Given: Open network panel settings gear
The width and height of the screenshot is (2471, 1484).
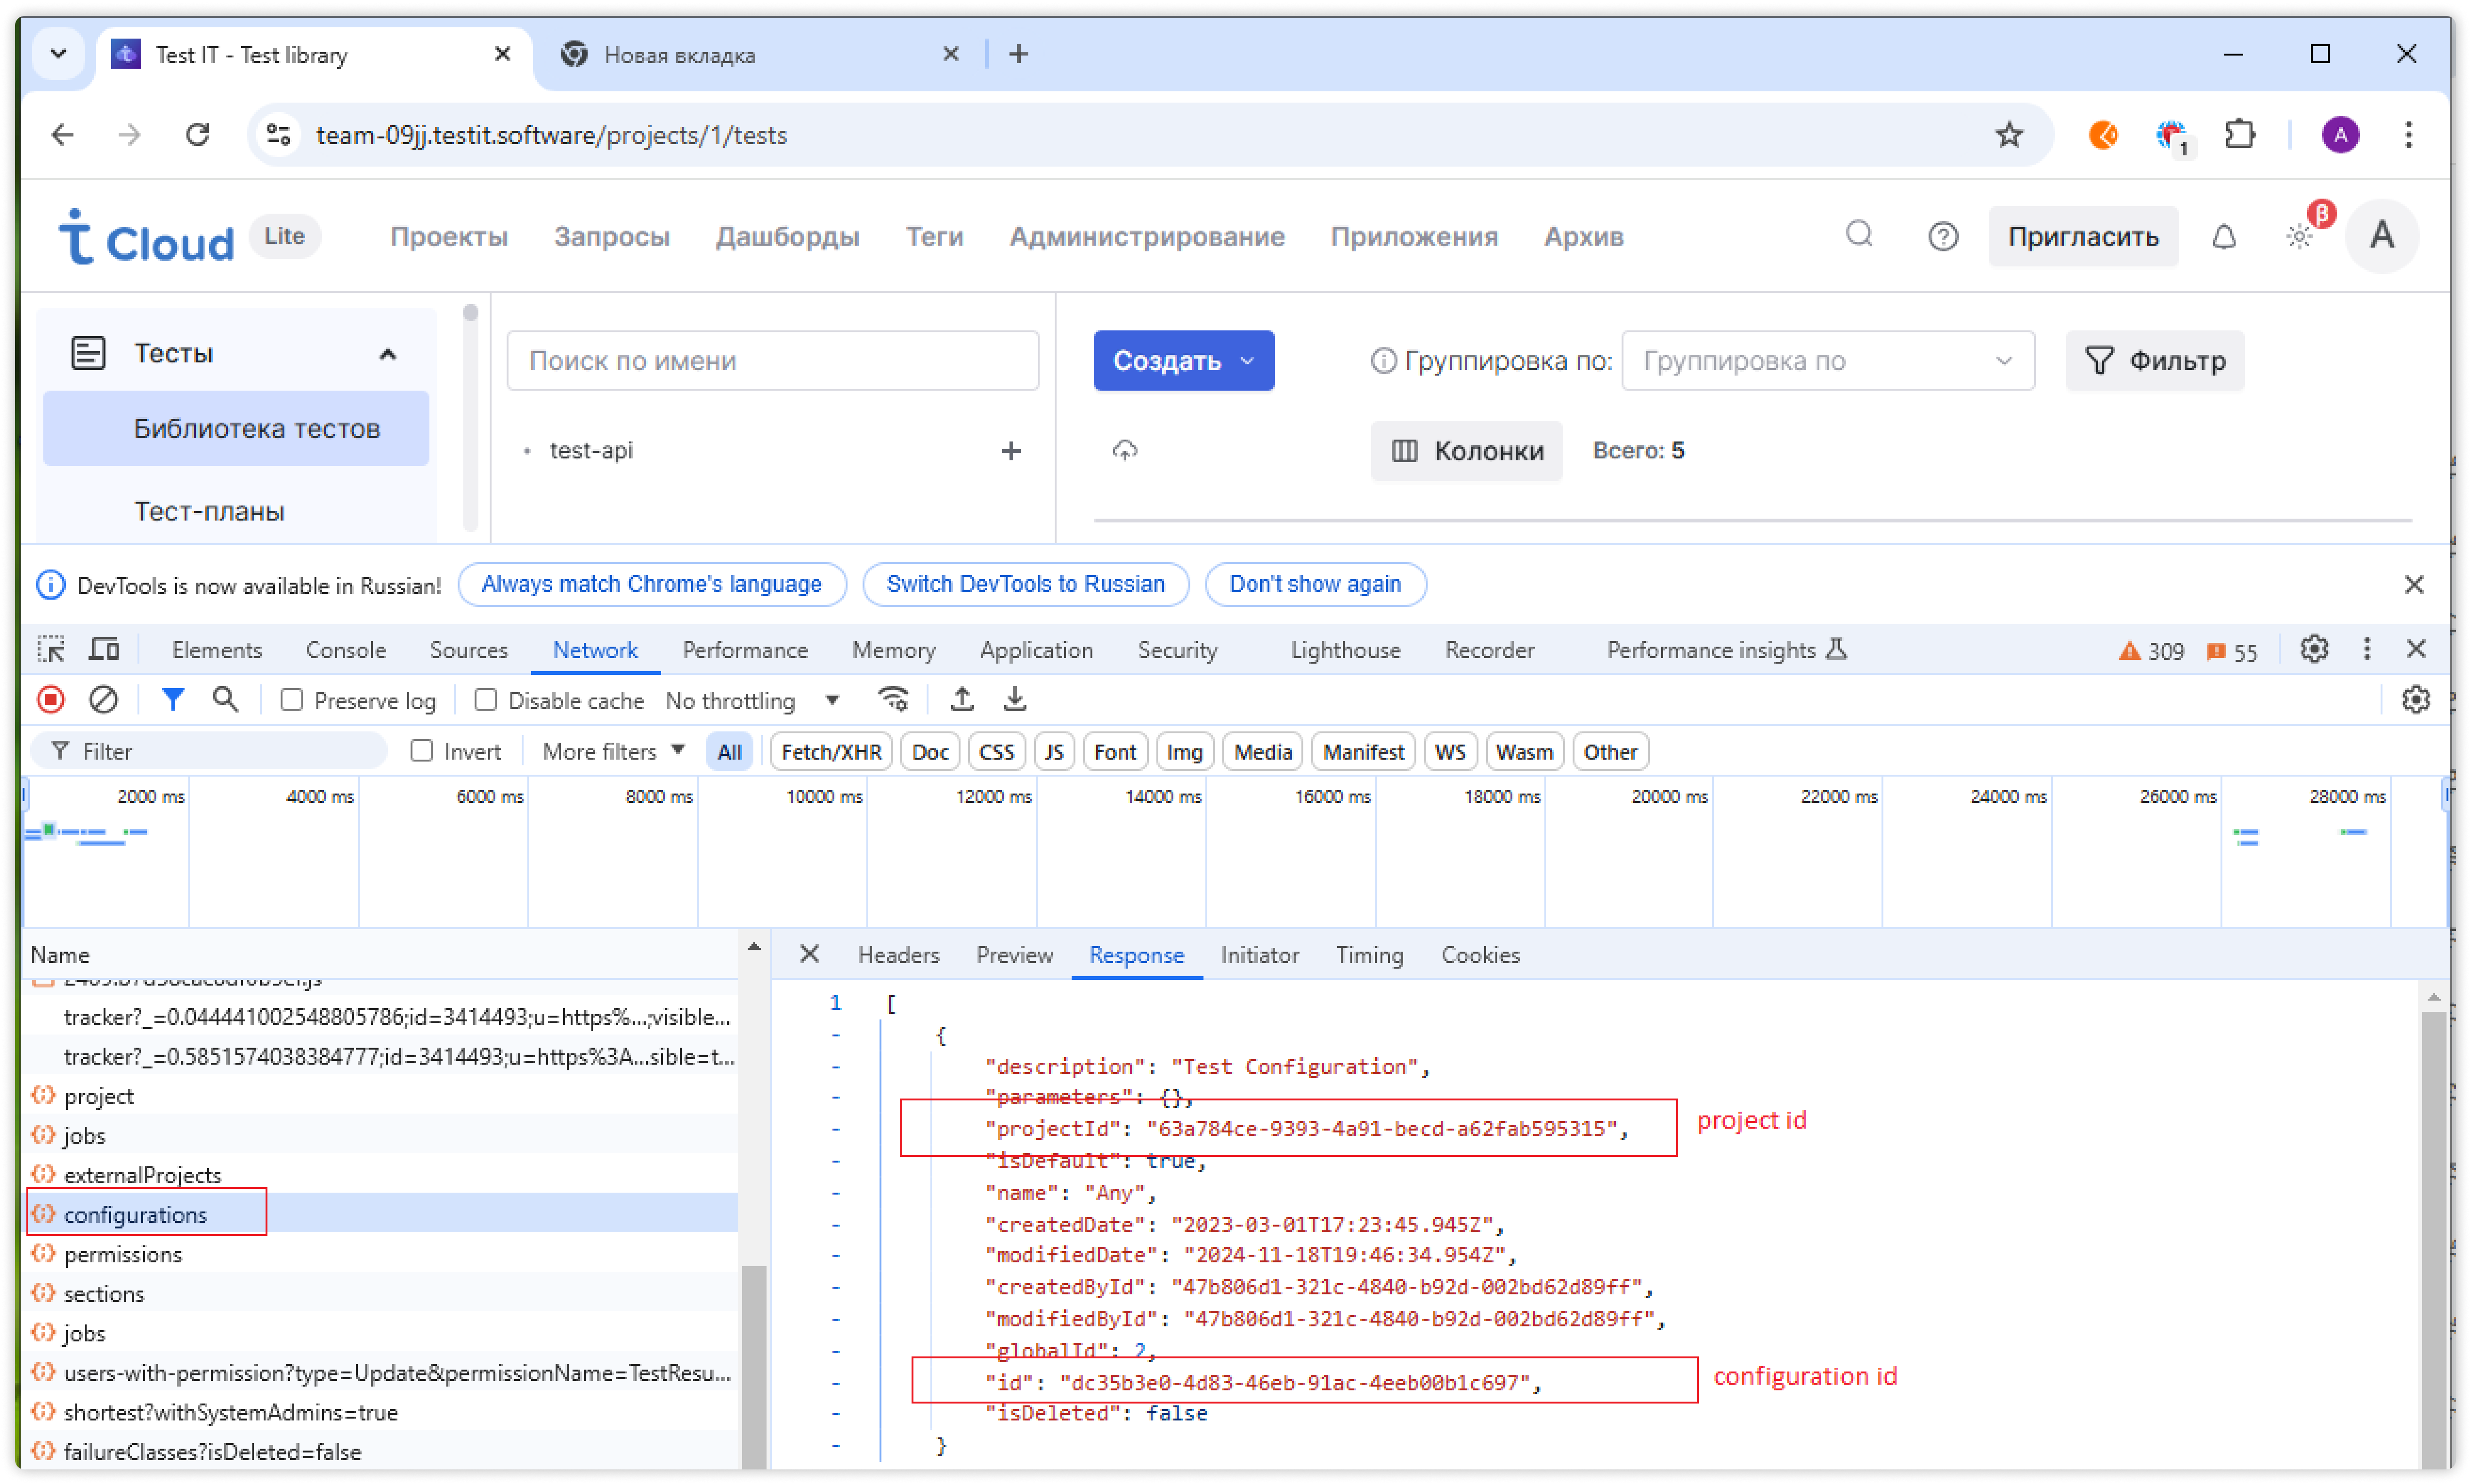Looking at the screenshot, I should 2416,700.
